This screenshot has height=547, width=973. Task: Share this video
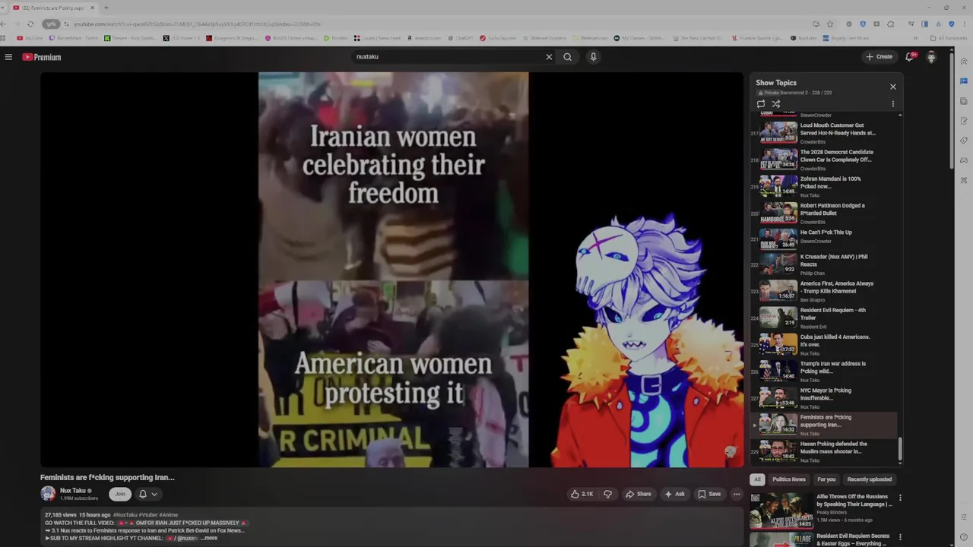[638, 494]
